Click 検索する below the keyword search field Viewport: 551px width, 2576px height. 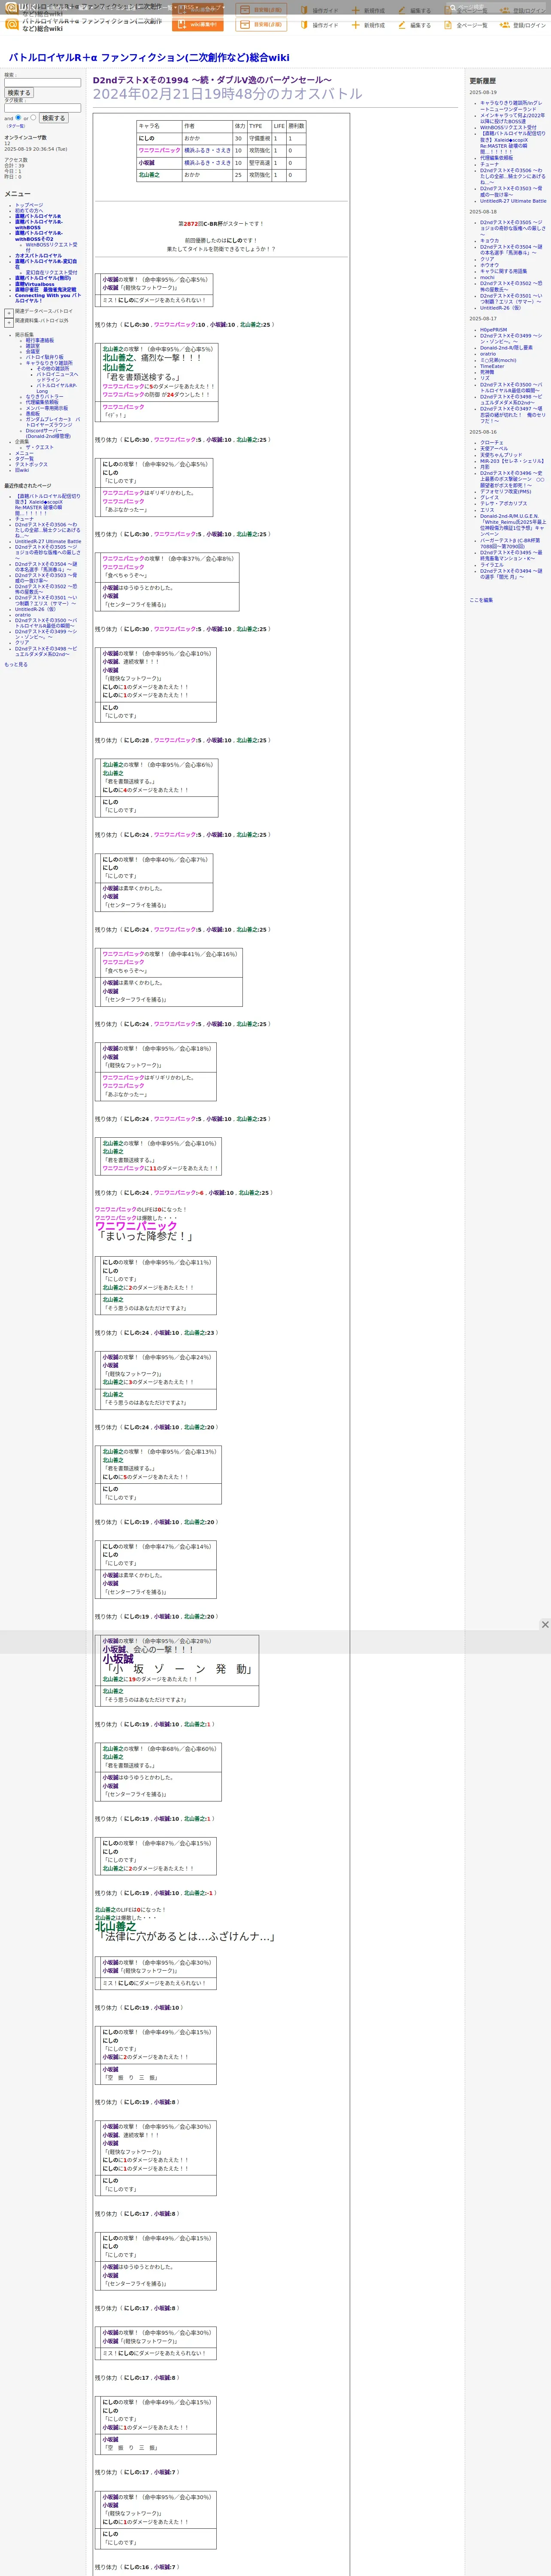pos(19,93)
